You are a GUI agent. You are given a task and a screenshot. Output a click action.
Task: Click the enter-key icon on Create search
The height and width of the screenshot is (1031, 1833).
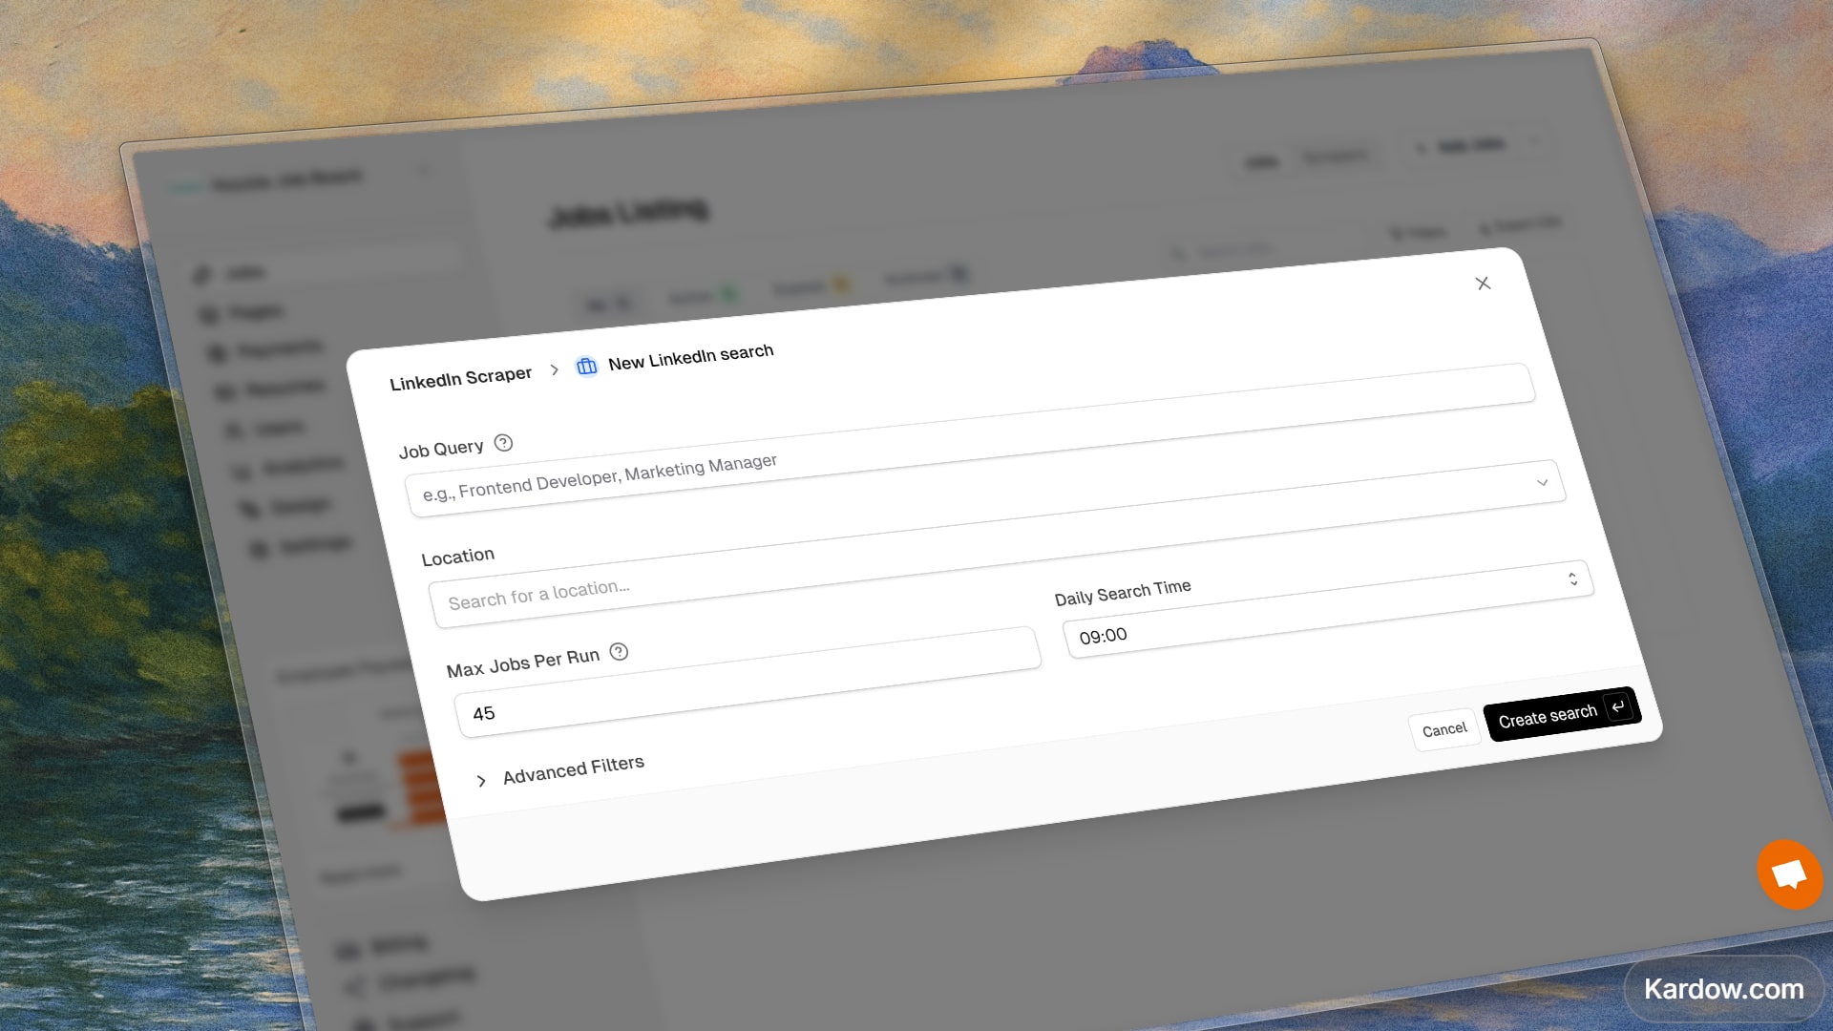[x=1618, y=707]
